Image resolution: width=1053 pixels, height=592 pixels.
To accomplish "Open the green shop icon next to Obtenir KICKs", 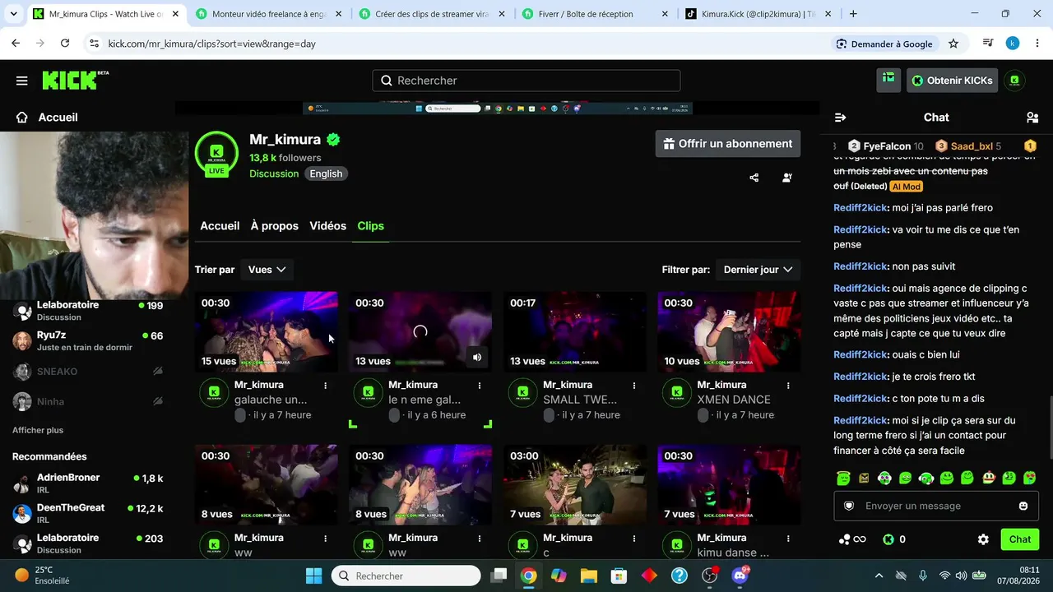I will pos(888,80).
